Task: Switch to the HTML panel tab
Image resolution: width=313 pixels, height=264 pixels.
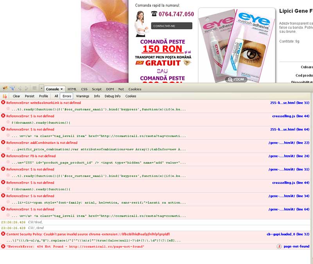Action: click(72, 89)
